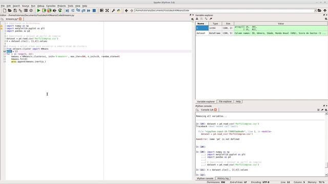Select the IPython console bottom tab
The width and height of the screenshot is (328, 184).
coord(205,178)
